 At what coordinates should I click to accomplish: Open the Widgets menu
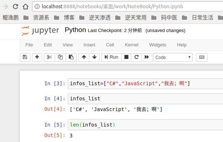point(157,45)
